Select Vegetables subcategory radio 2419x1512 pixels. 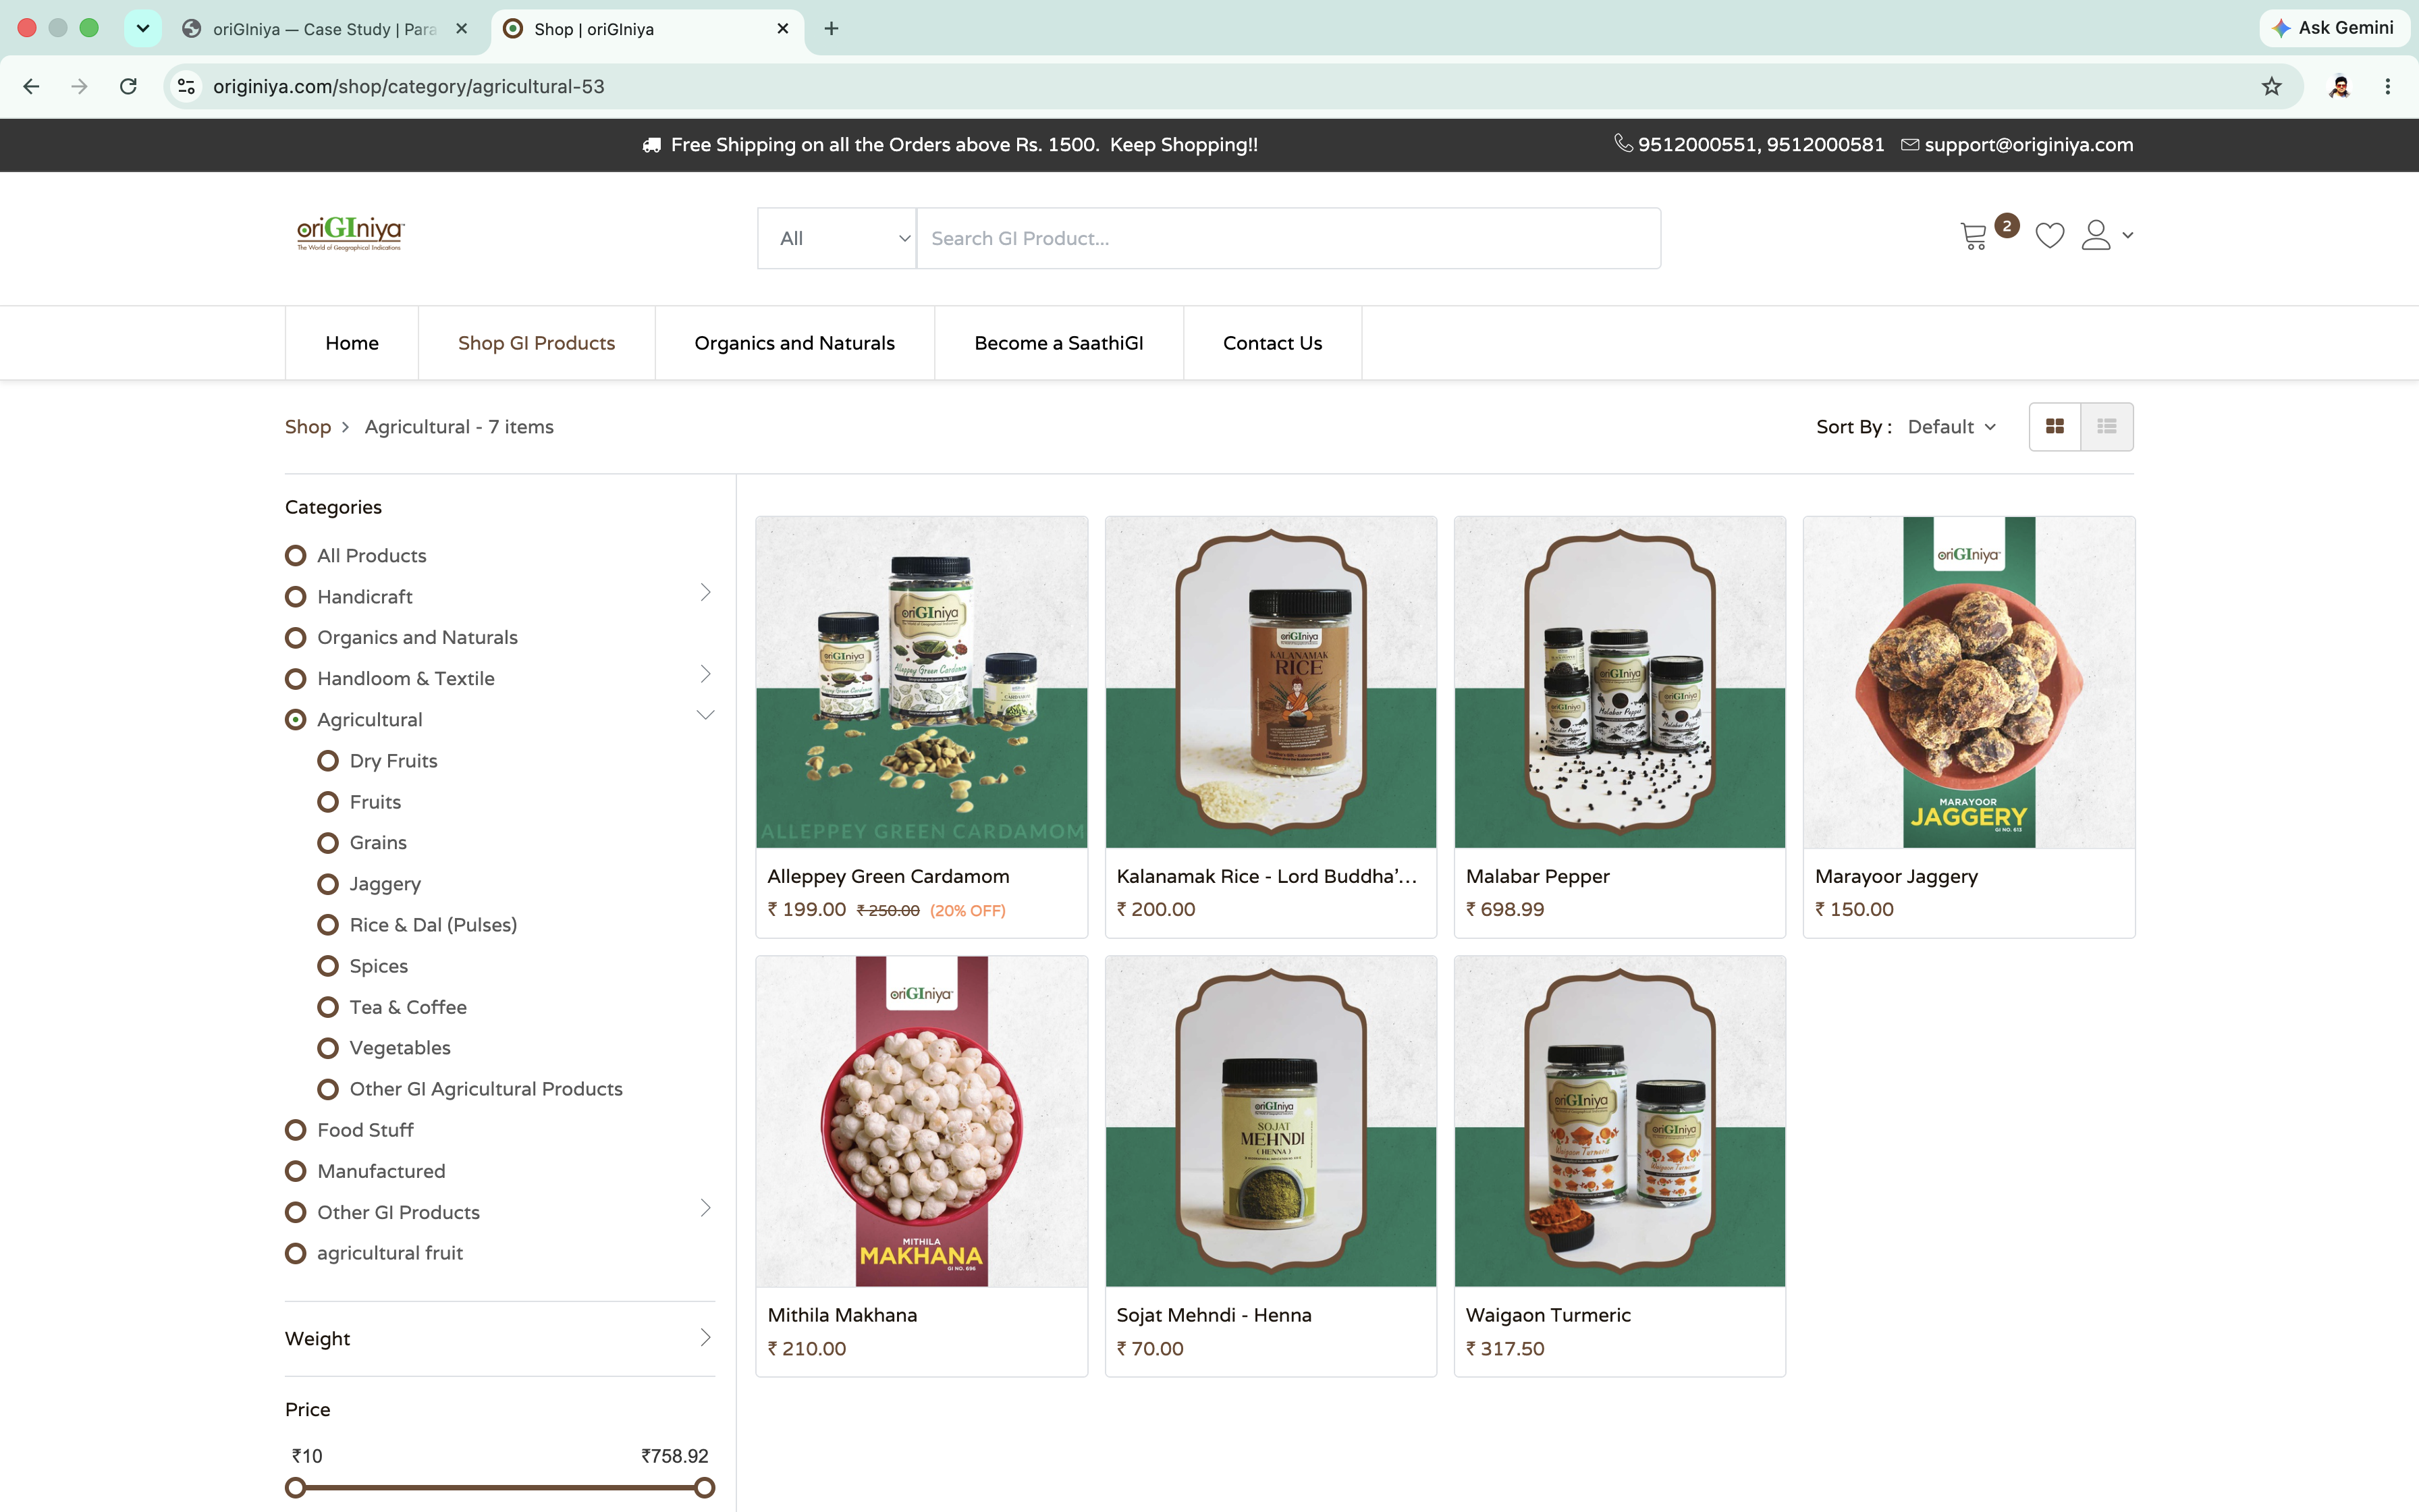(x=328, y=1048)
